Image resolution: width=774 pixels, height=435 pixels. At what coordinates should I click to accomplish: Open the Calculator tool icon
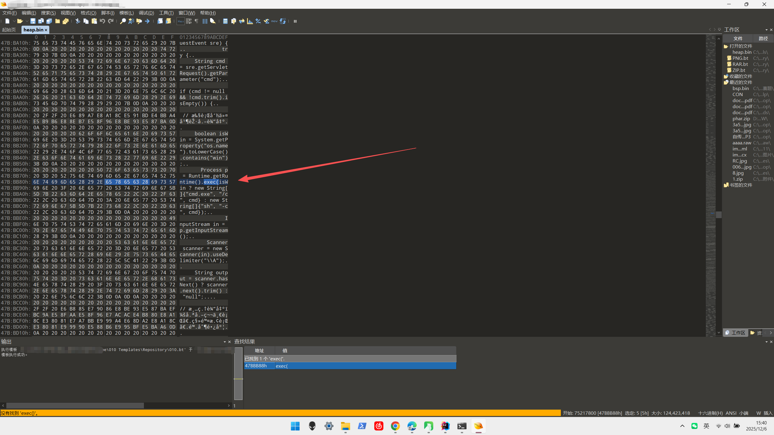click(225, 21)
